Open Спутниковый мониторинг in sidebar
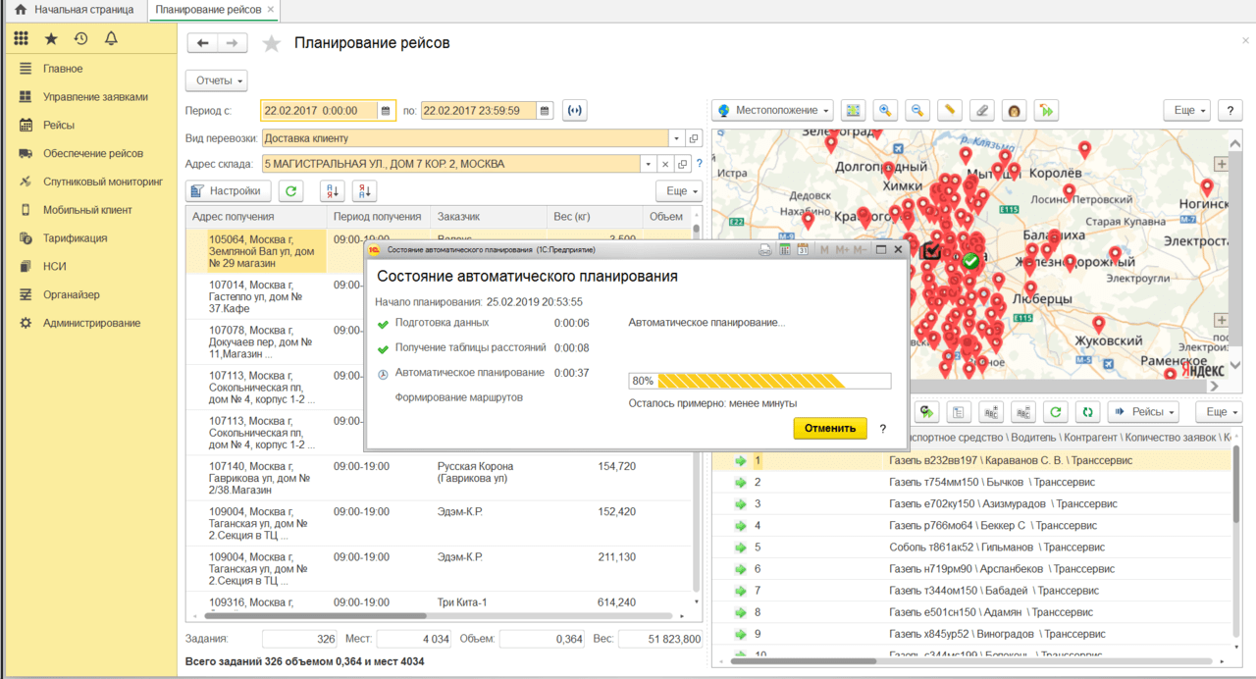 (x=102, y=182)
